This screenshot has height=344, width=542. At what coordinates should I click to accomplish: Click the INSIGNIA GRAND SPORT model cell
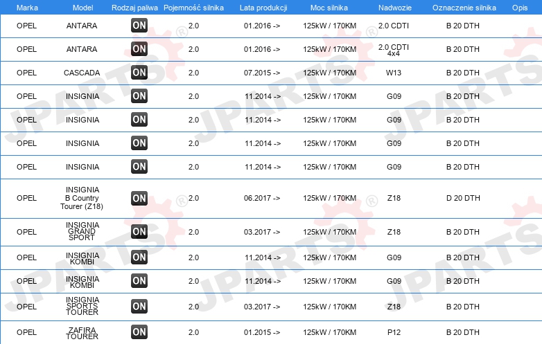pyautogui.click(x=82, y=231)
